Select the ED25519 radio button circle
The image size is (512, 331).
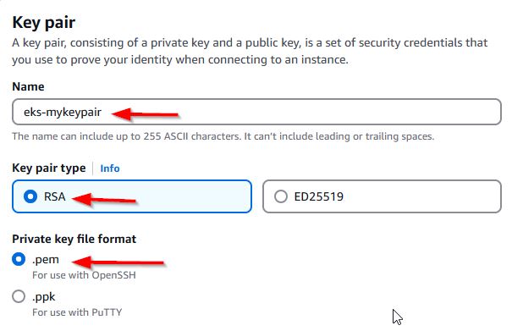click(x=281, y=196)
